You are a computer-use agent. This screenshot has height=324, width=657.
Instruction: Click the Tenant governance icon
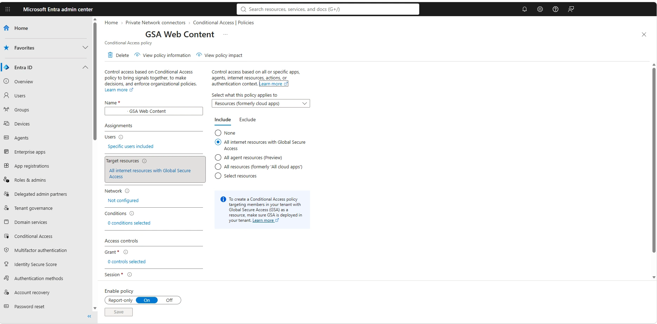6,208
